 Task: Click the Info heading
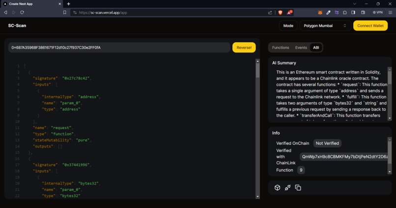[x=276, y=133]
